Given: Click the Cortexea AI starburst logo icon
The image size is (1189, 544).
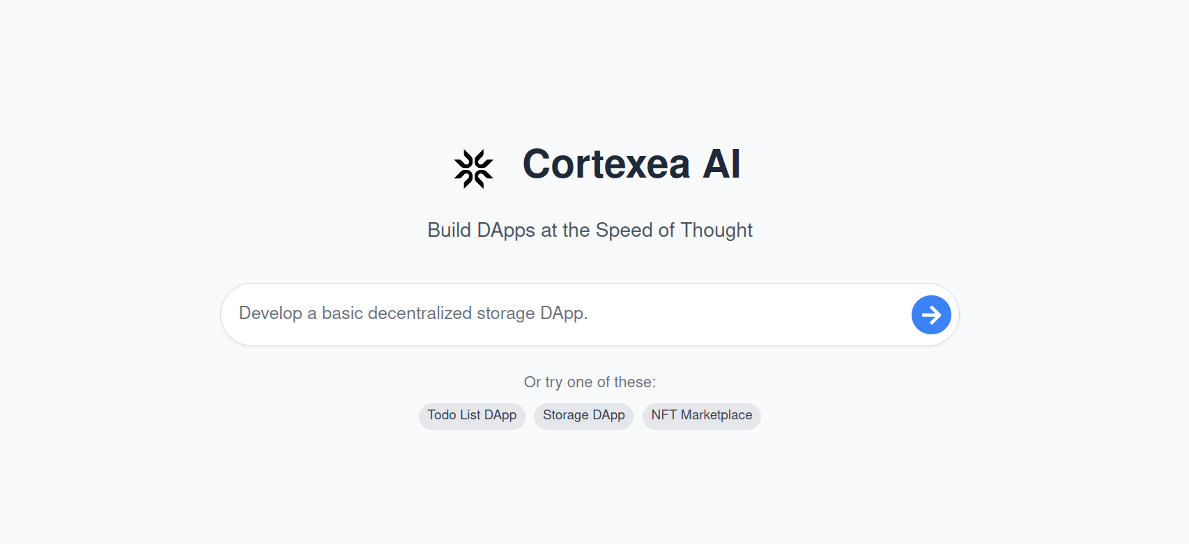Looking at the screenshot, I should (x=473, y=169).
